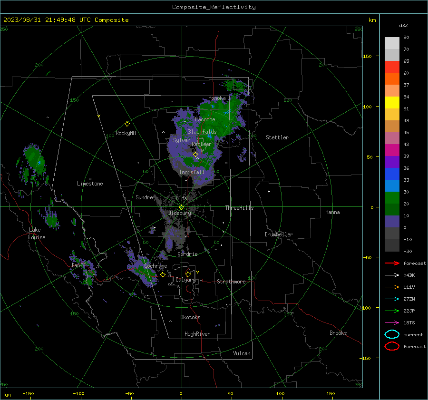The height and width of the screenshot is (400, 428).
Task: Click the Sundre city label
Action: click(144, 197)
